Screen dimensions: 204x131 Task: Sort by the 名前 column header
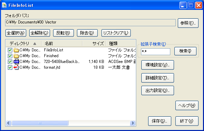coord(62,44)
